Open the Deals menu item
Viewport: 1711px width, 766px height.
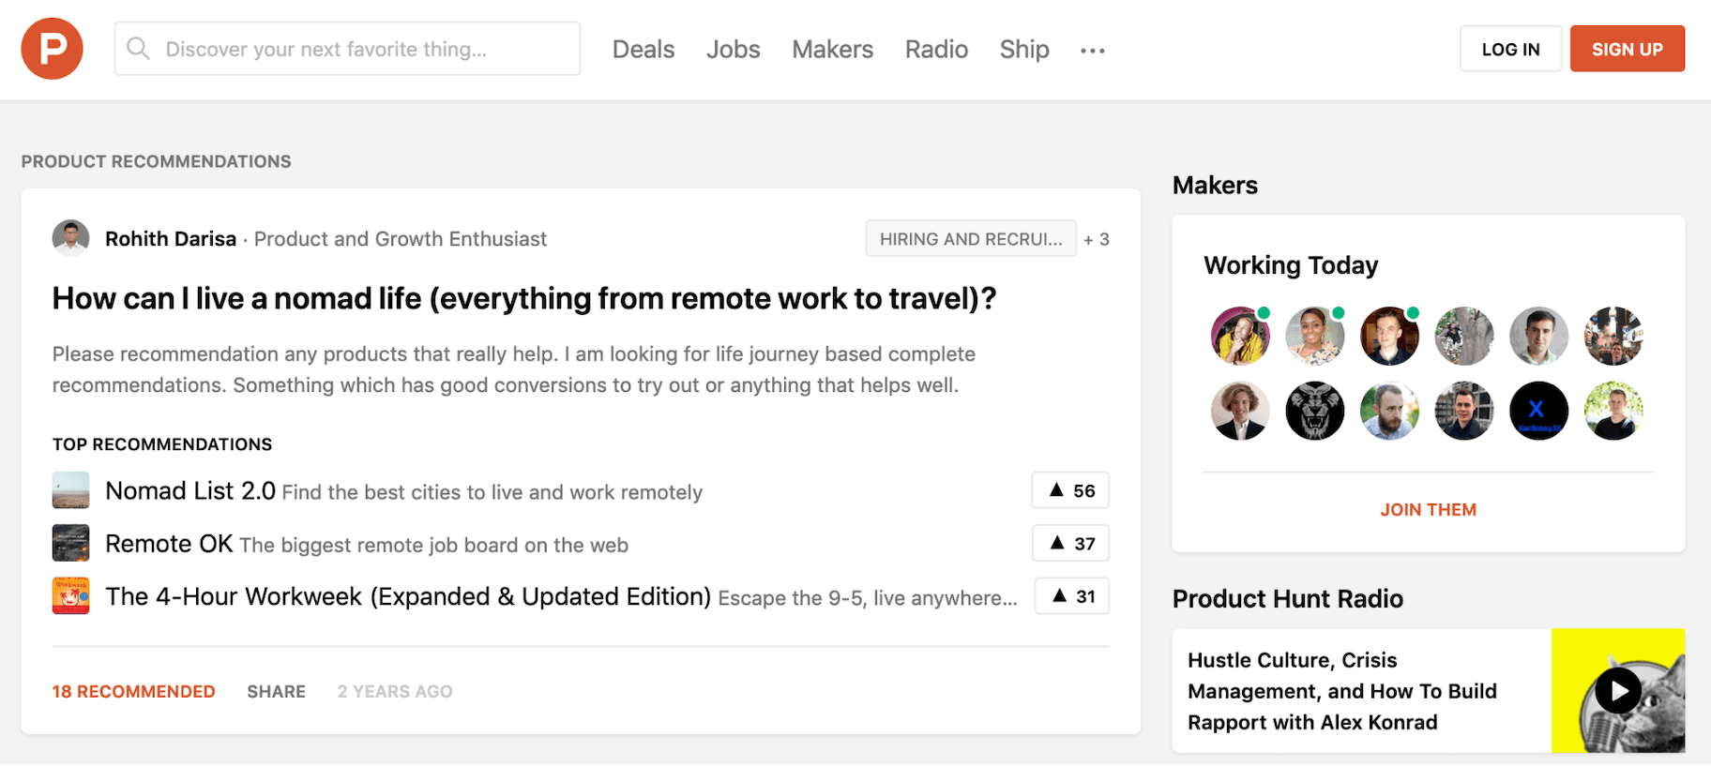pyautogui.click(x=643, y=50)
